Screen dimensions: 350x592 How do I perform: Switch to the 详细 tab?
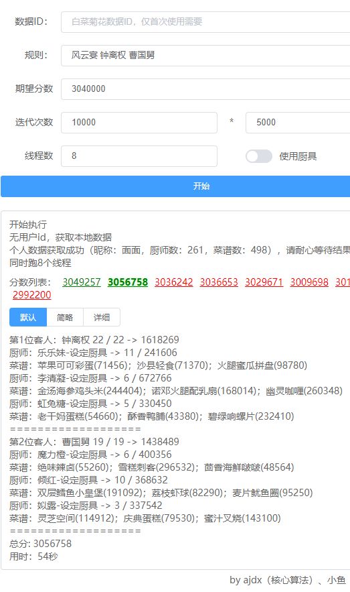pyautogui.click(x=102, y=318)
